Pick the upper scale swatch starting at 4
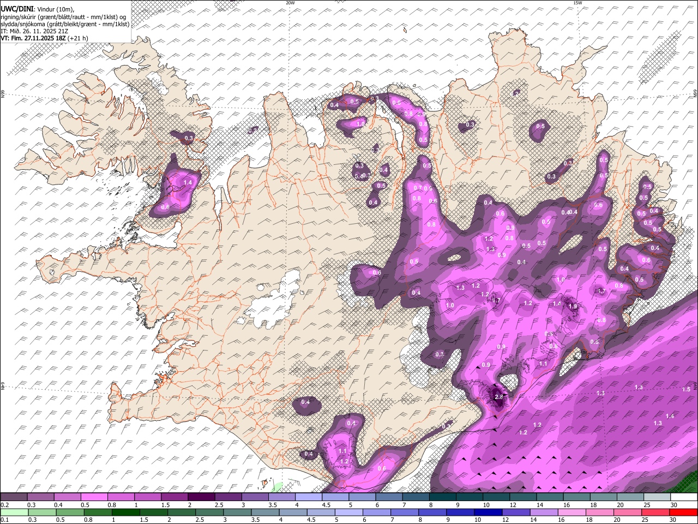Screen dimensions: 698x524 click(308, 497)
